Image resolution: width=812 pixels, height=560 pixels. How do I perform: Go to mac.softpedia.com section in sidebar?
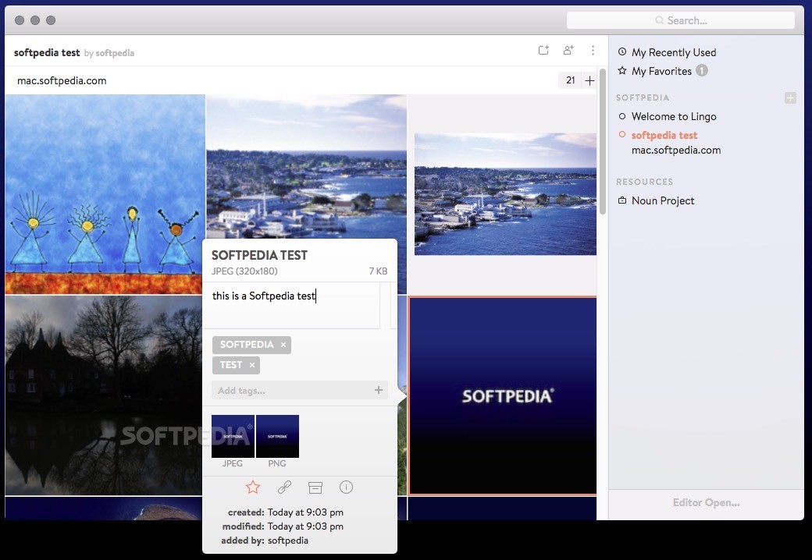[676, 150]
